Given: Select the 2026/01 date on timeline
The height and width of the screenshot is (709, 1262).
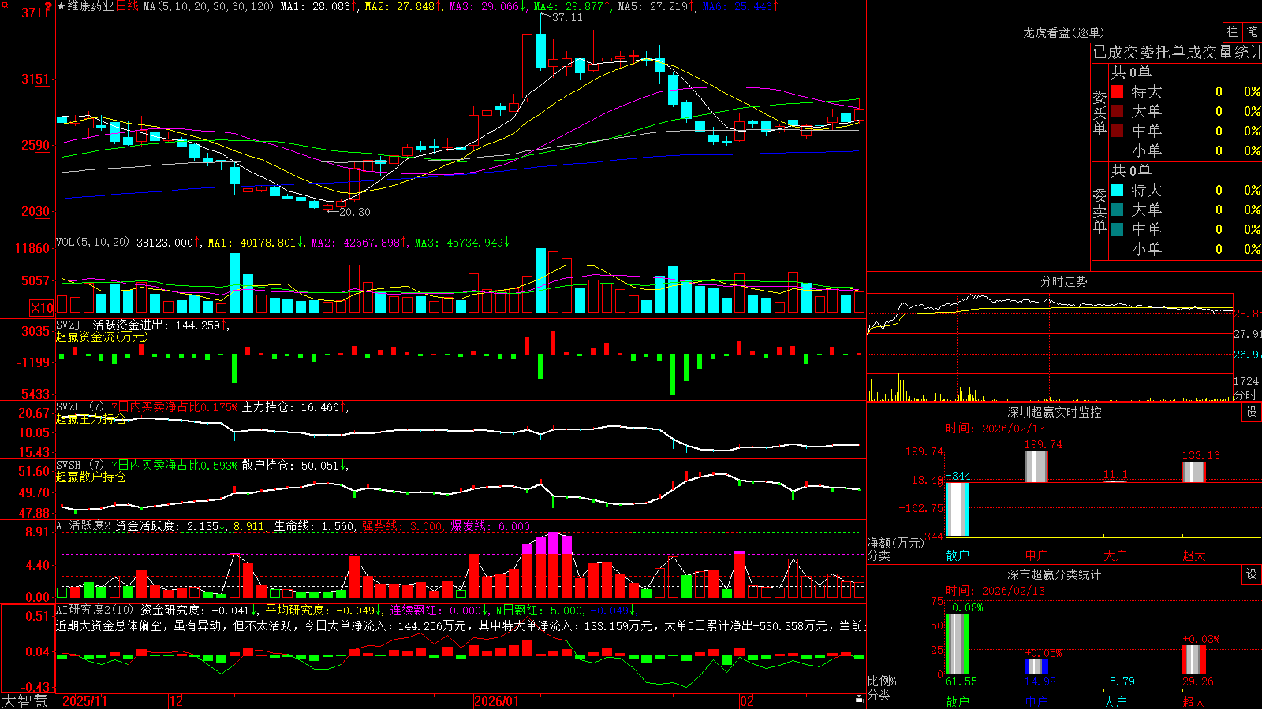Looking at the screenshot, I should click(497, 701).
